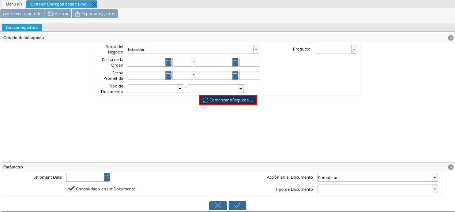Close the Generar Entregas desde Line tab
The image size is (455, 212).
94,4
